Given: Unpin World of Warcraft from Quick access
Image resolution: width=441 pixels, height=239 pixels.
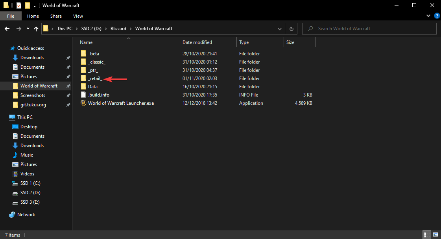Looking at the screenshot, I should pos(68,86).
